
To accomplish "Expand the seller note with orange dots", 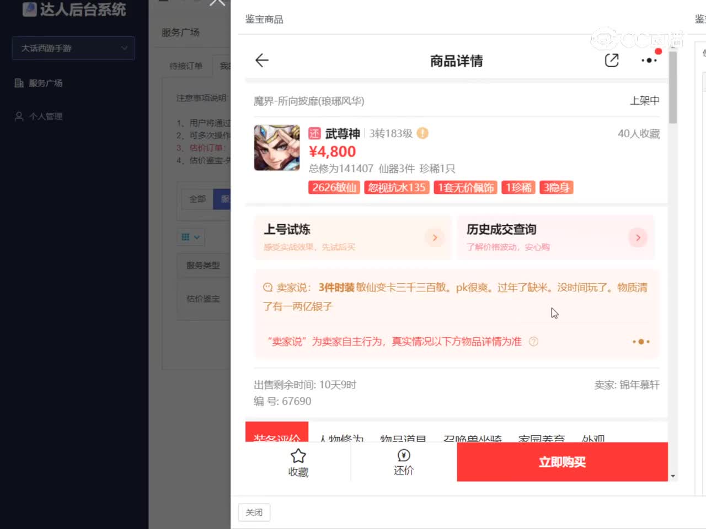I will (641, 342).
